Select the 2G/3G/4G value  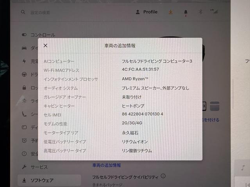tap(132, 123)
